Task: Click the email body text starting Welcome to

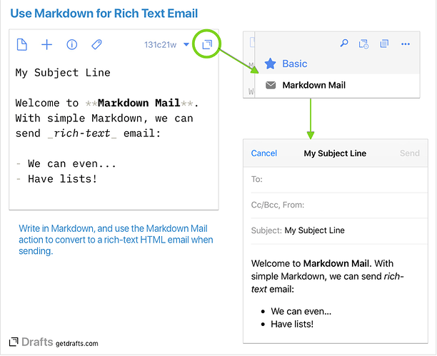Action: click(327, 276)
